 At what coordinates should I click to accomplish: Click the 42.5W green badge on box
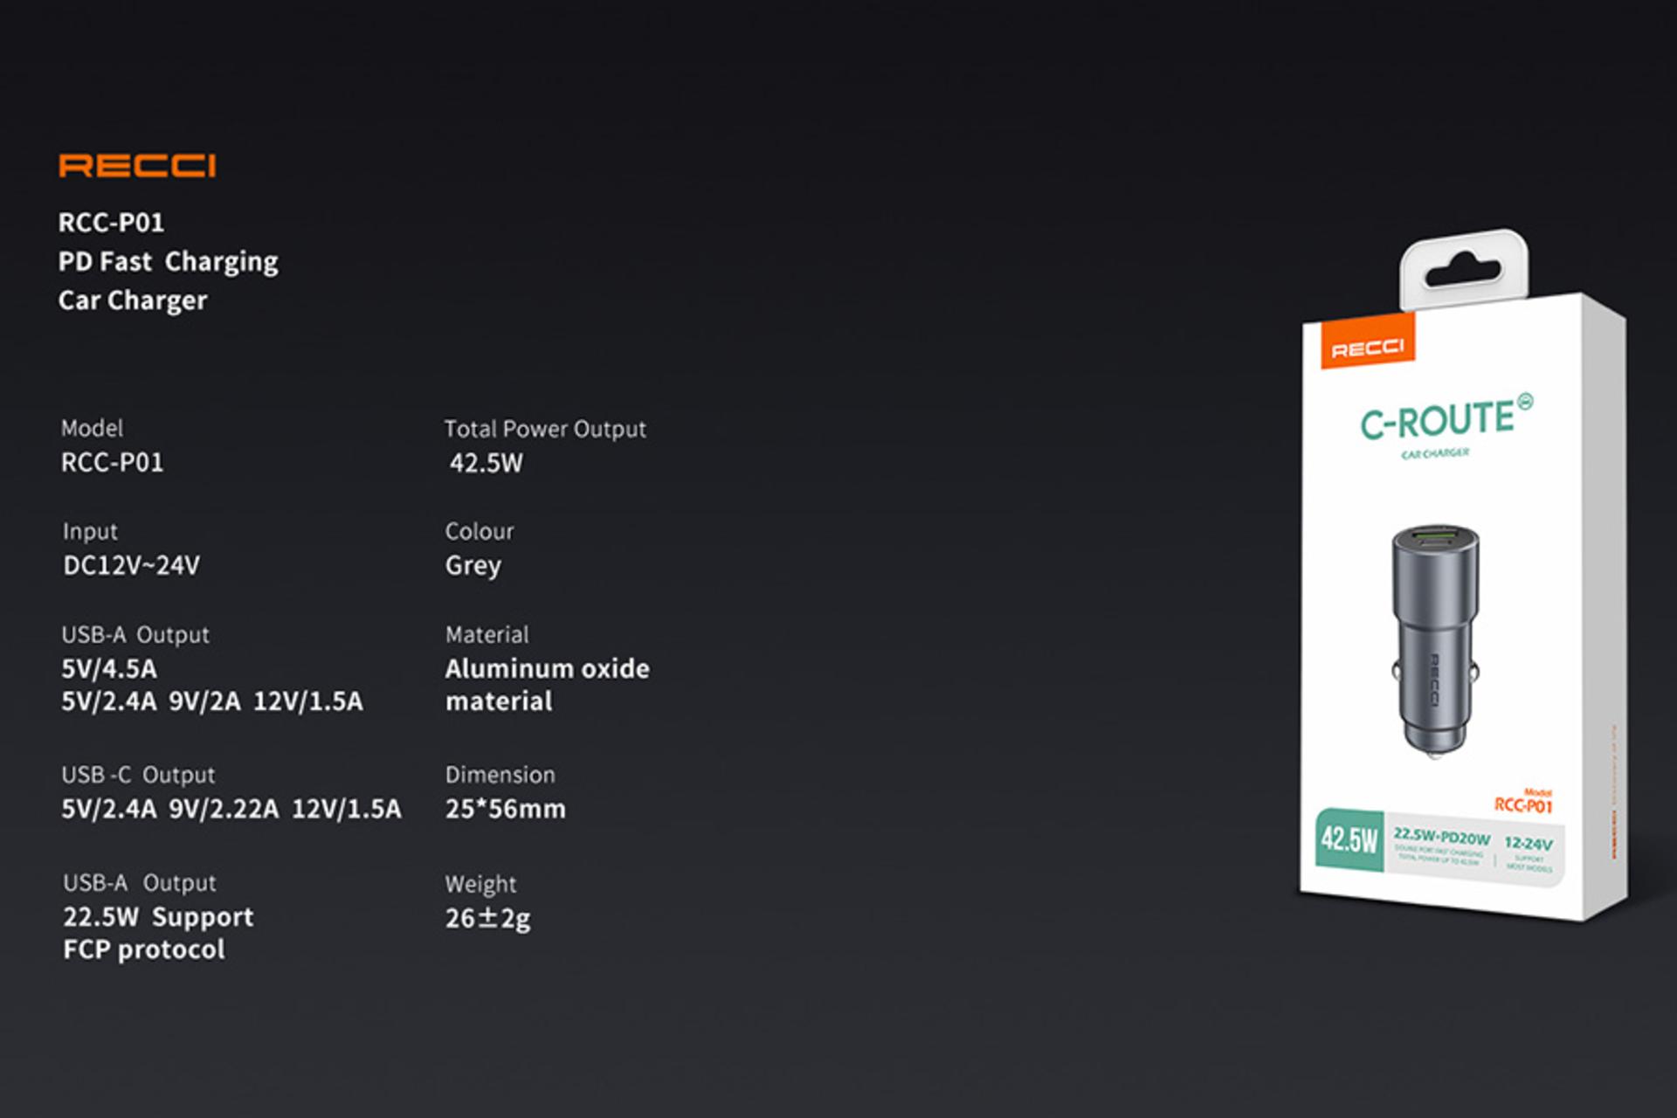(x=1349, y=840)
